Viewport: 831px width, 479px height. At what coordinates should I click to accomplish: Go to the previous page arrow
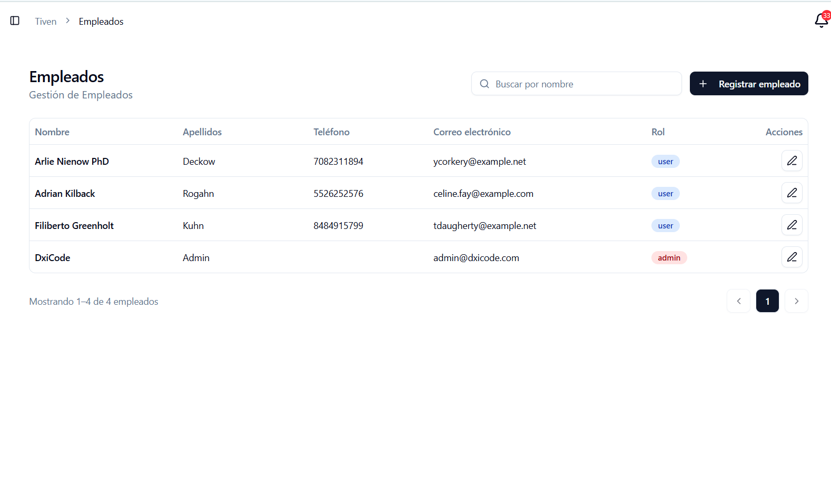[738, 301]
